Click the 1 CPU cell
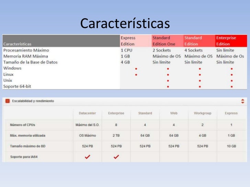Image resolution: width=250 pixels, height=187 pixels. click(127, 50)
